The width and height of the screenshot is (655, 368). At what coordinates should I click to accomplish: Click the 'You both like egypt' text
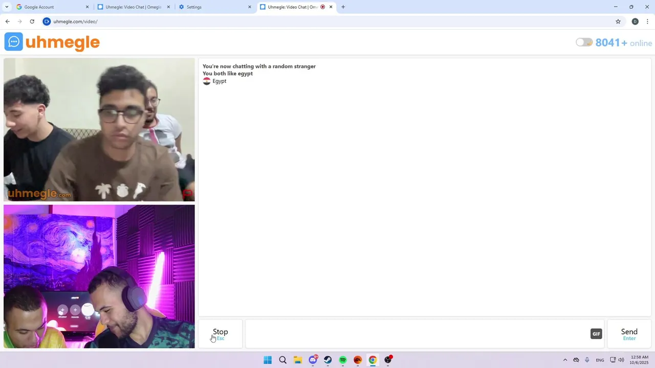pos(228,74)
